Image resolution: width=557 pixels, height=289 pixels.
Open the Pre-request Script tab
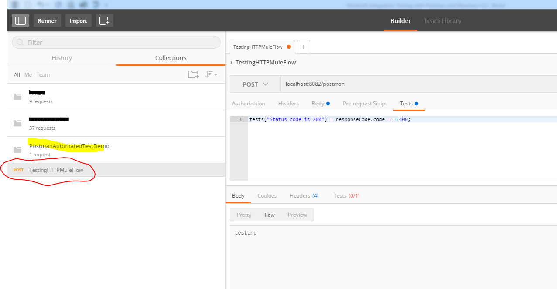(365, 104)
